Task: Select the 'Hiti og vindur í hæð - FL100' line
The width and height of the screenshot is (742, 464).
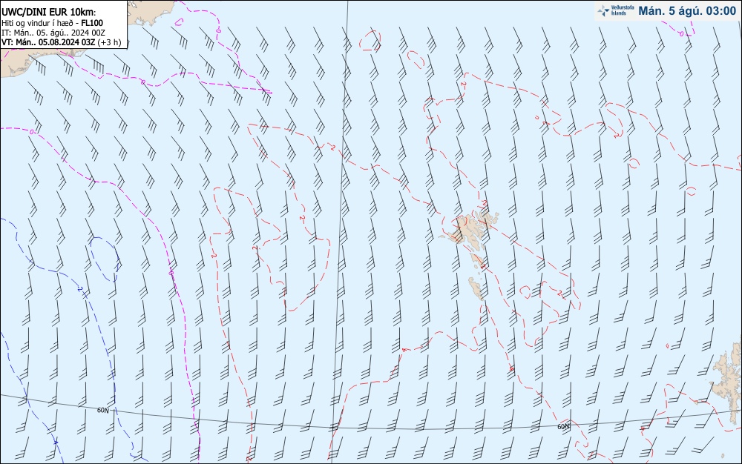Action: click(52, 23)
